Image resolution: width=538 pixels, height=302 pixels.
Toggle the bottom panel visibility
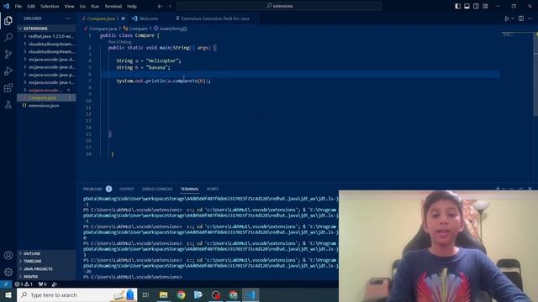pos(467,6)
